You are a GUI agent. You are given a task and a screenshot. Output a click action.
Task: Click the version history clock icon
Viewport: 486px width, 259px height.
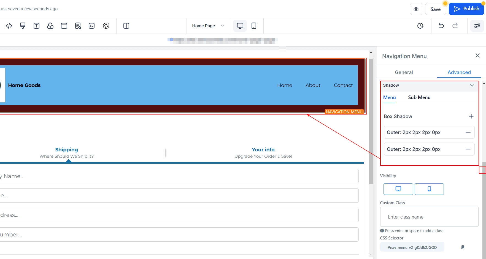coord(420,26)
